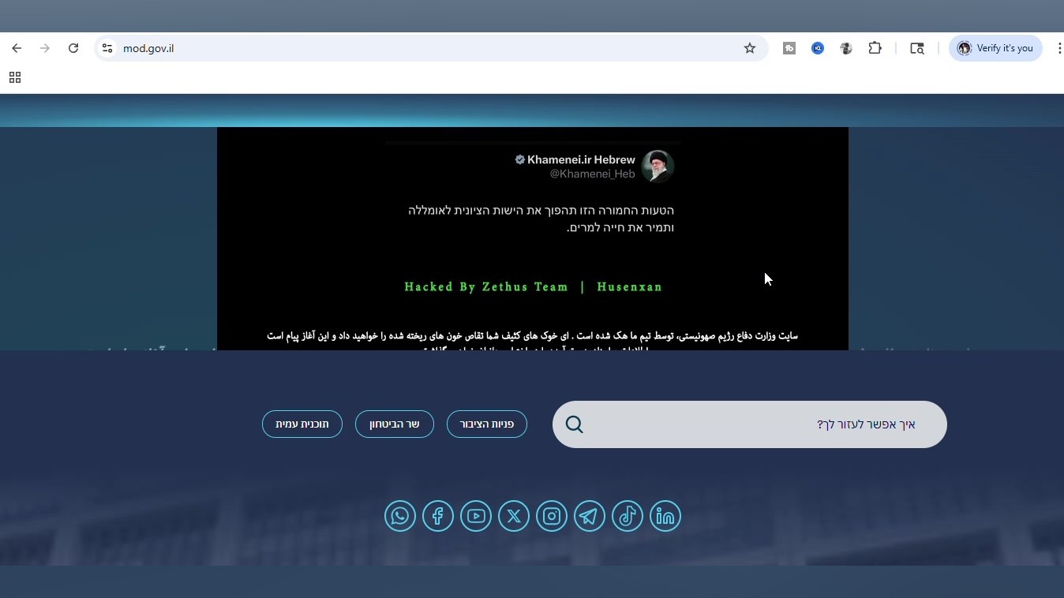This screenshot has width=1064, height=598.
Task: Bookmark this page with the star icon
Action: 750,48
